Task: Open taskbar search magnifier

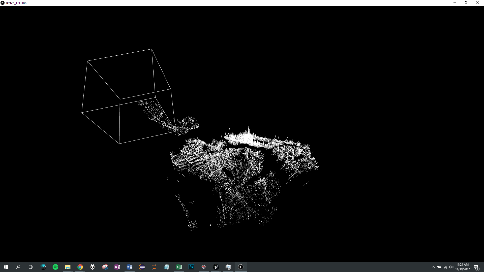Action: click(18, 267)
